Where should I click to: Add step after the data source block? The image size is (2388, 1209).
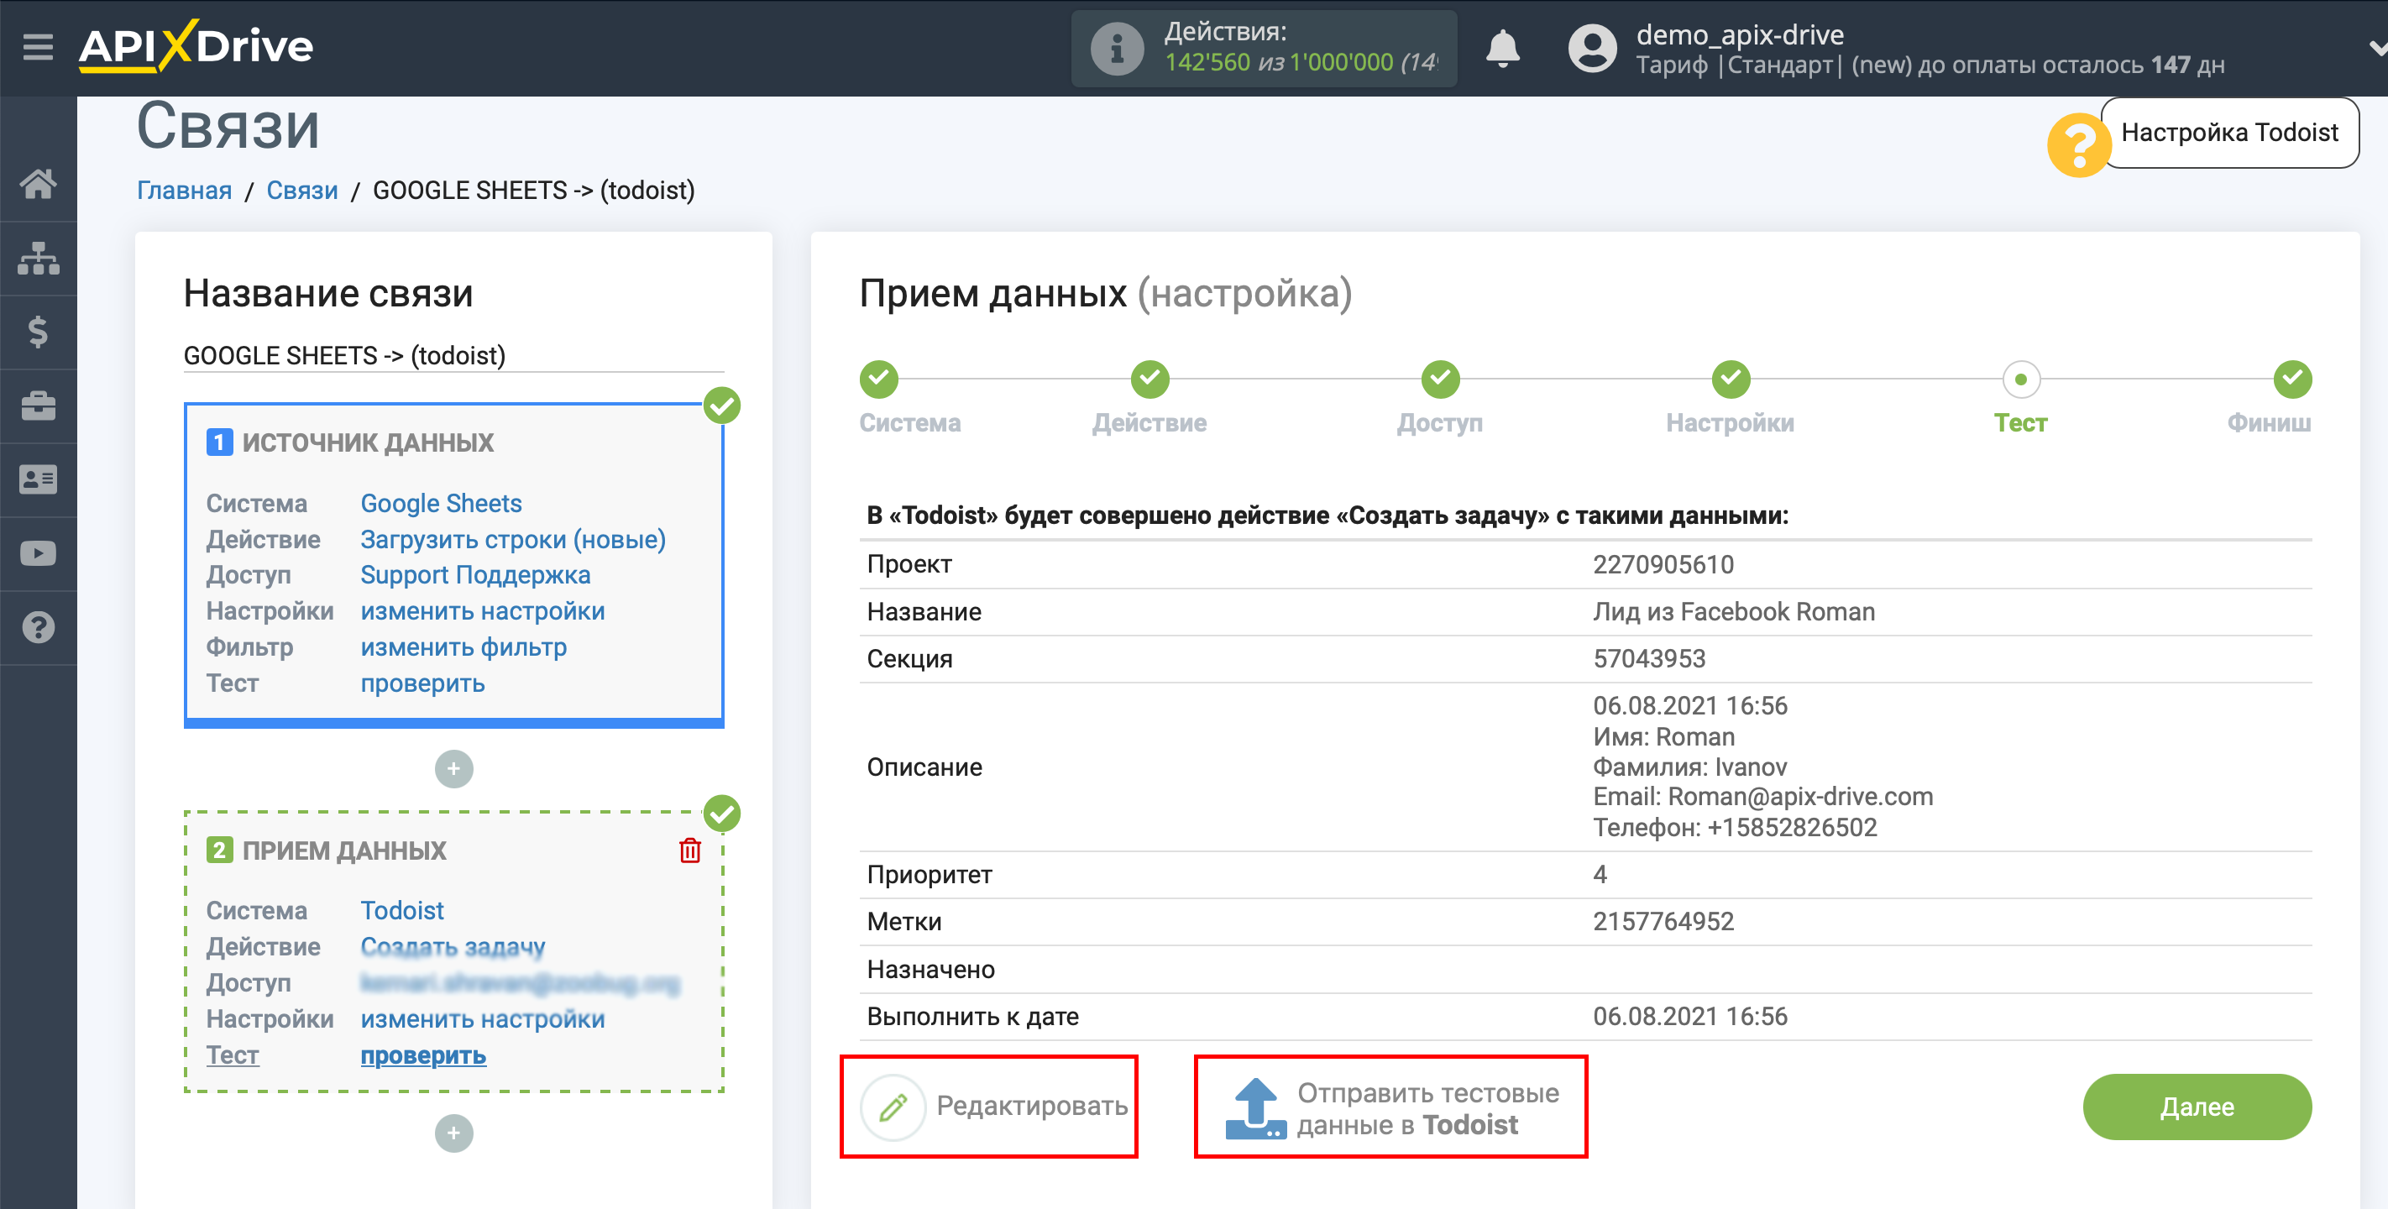click(453, 767)
